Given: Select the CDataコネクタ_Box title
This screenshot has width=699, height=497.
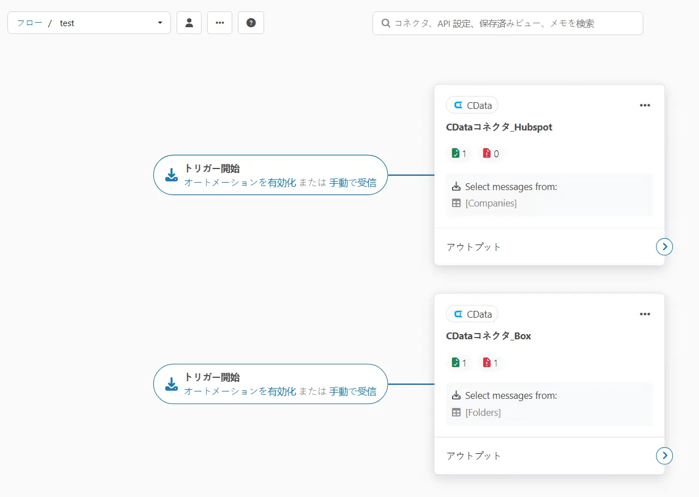Looking at the screenshot, I should pyautogui.click(x=489, y=336).
